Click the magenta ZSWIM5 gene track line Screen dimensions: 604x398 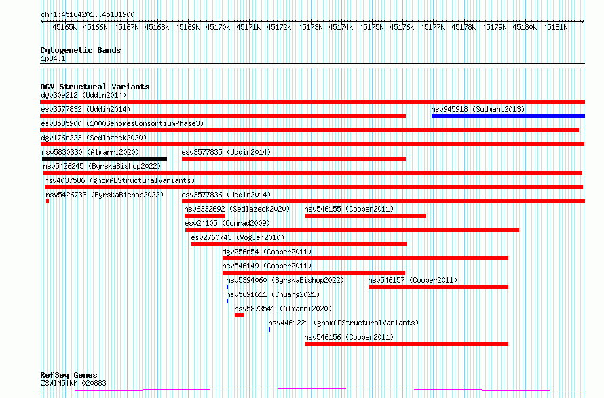312,390
